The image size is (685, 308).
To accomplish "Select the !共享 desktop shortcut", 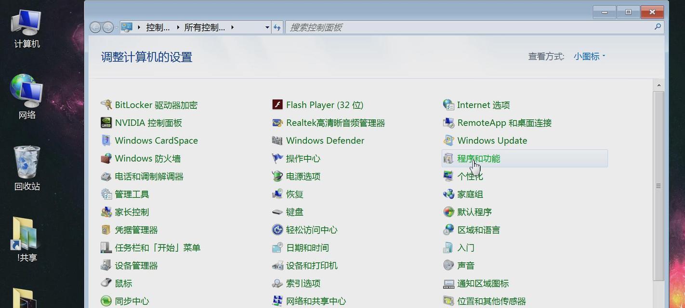I will (26, 239).
